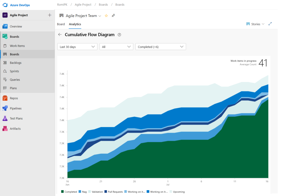
Task: Toggle the favorite star for Agile Project Team
Action: coord(106,16)
